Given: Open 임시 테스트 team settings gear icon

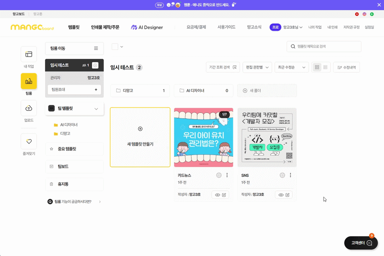Looking at the screenshot, I should coord(95,65).
